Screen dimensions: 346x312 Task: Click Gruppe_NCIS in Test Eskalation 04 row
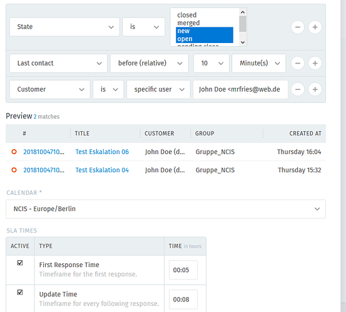[x=215, y=170]
